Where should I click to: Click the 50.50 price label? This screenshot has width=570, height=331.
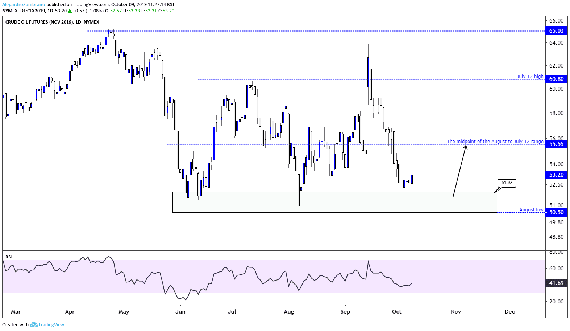556,212
